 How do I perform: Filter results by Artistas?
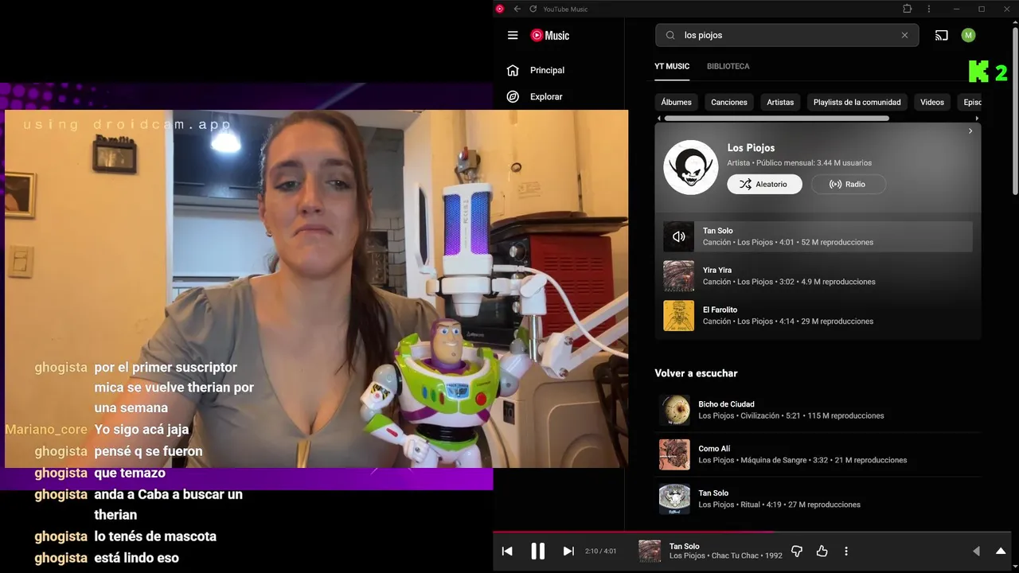coord(780,102)
